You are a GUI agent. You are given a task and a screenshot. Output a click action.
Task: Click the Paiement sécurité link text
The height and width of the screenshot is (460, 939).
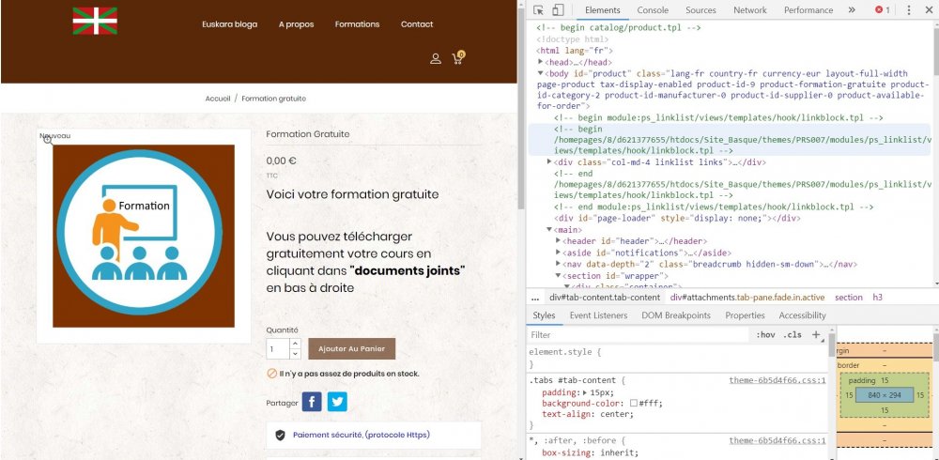pos(362,435)
